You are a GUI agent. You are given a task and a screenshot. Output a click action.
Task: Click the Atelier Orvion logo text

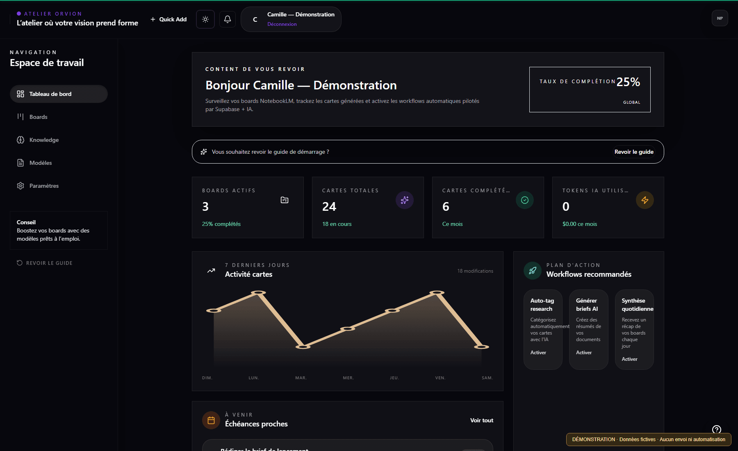click(53, 14)
